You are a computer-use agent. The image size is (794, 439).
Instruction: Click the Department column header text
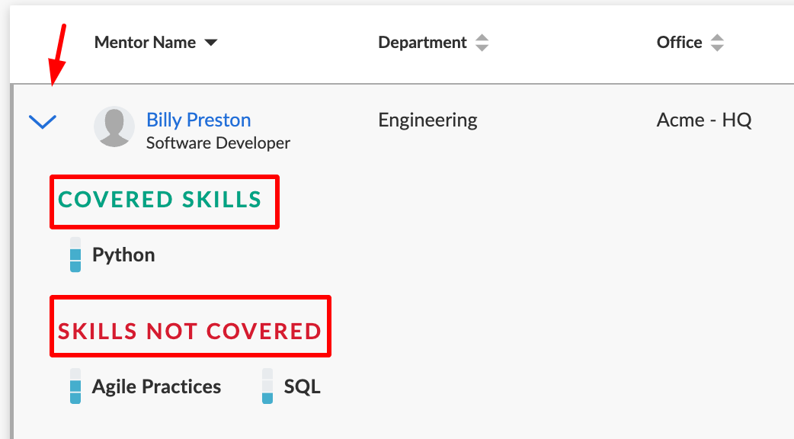coord(422,43)
